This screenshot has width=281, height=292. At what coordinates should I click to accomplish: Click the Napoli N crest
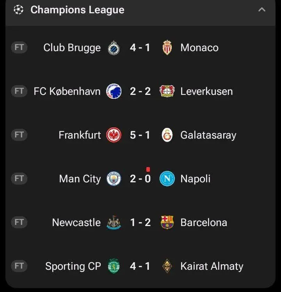pos(167,178)
